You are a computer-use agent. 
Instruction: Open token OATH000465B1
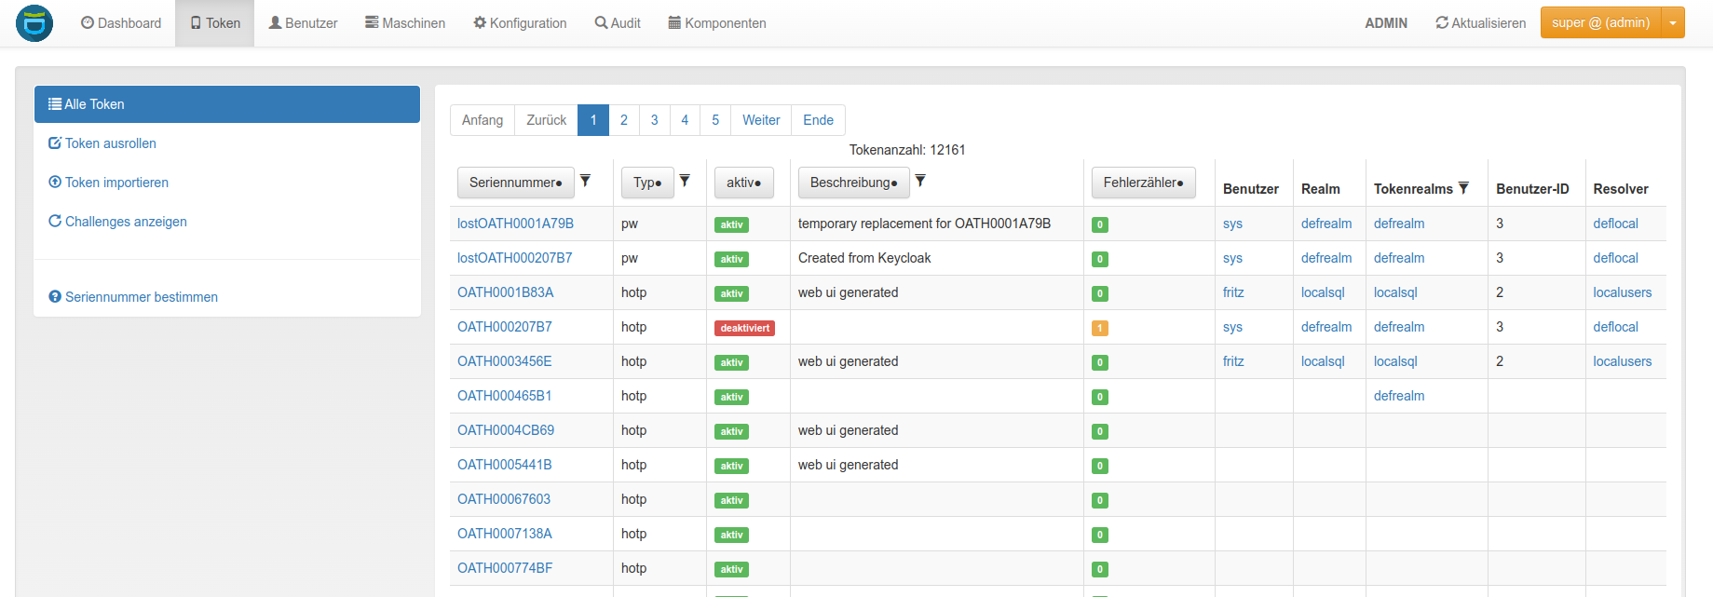pyautogui.click(x=505, y=396)
